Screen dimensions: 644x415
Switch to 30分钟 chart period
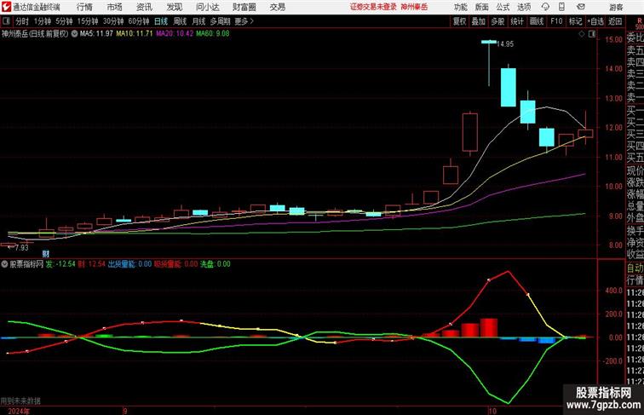click(113, 21)
